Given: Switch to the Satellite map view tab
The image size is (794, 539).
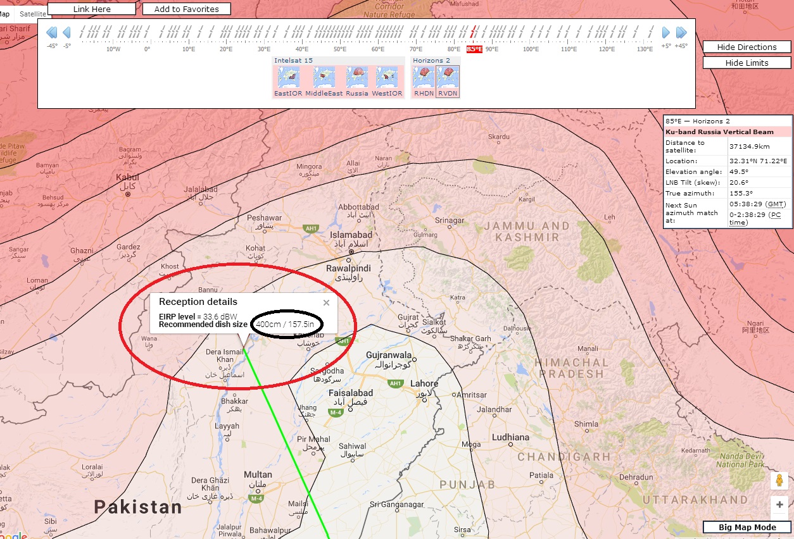Looking at the screenshot, I should coord(32,13).
